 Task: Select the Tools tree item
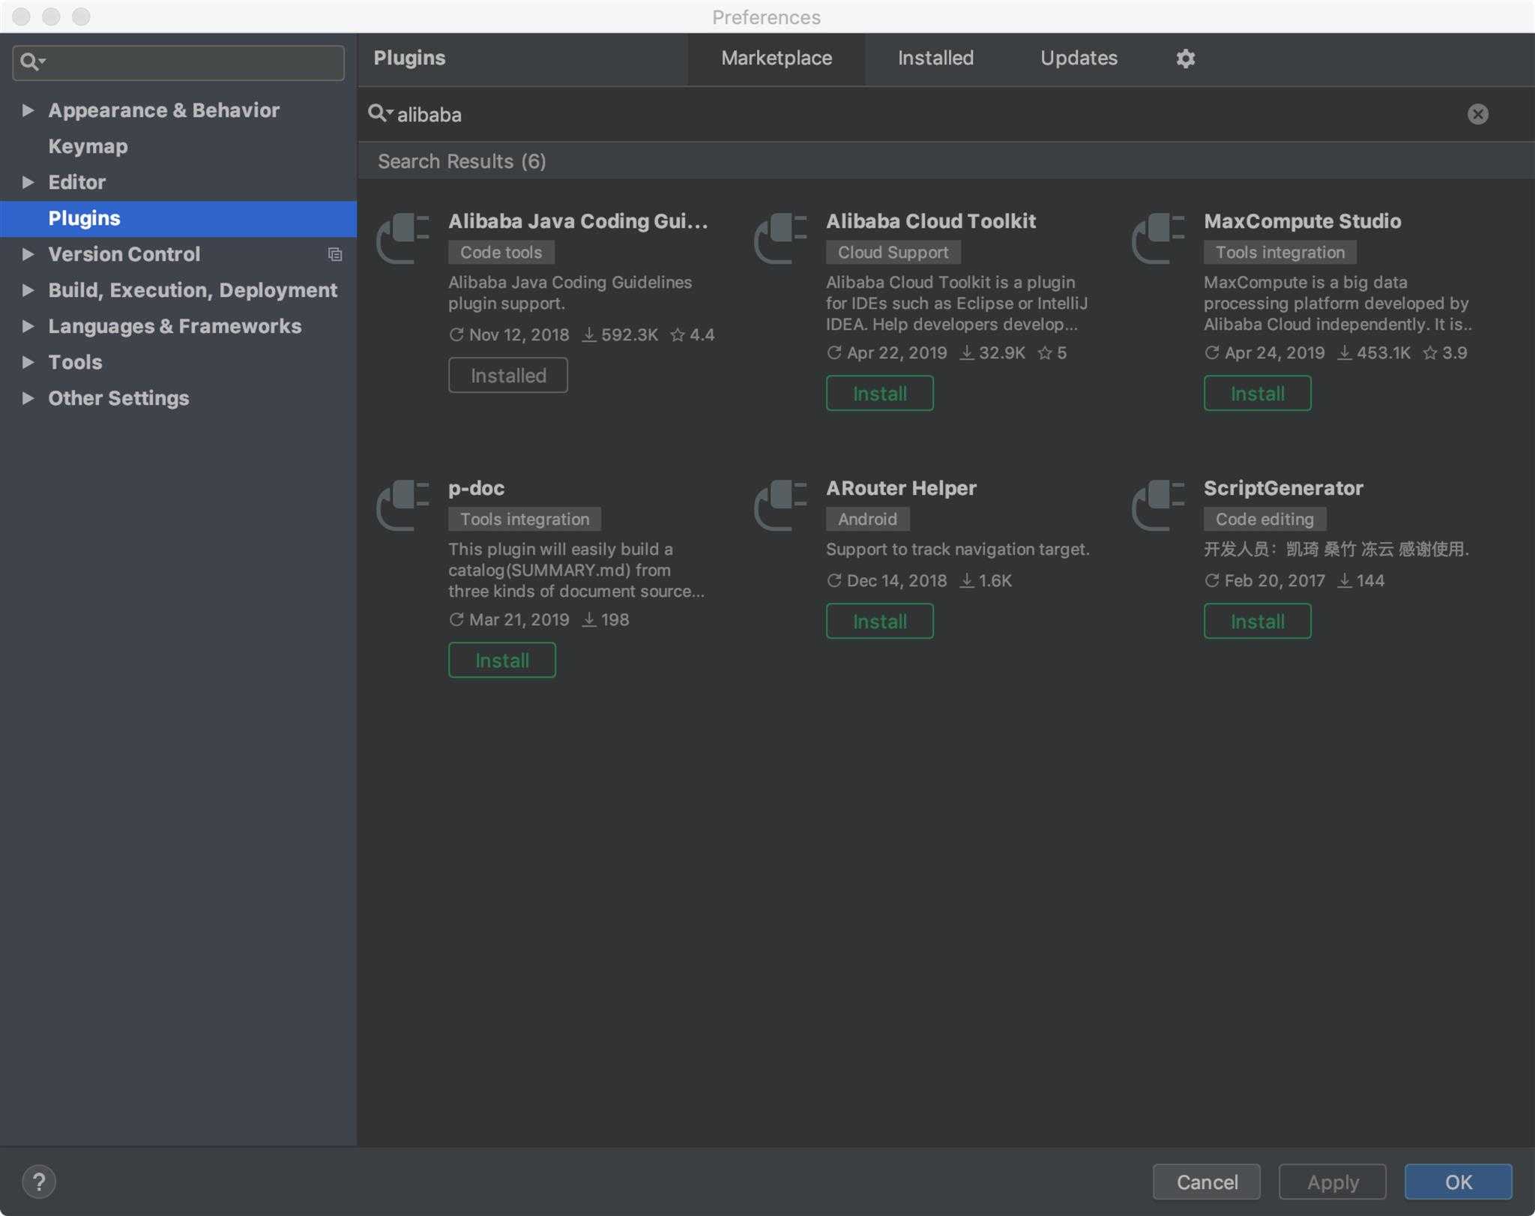(x=76, y=361)
